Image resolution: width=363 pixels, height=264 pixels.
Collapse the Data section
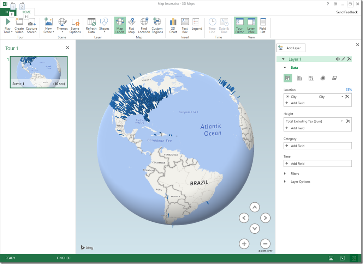[285, 68]
